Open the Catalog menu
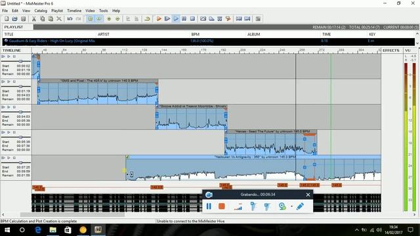 41,10
